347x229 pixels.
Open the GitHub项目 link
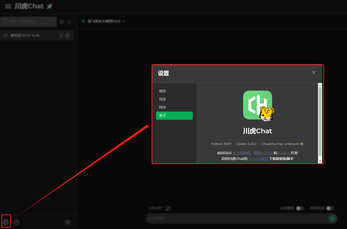point(258,159)
